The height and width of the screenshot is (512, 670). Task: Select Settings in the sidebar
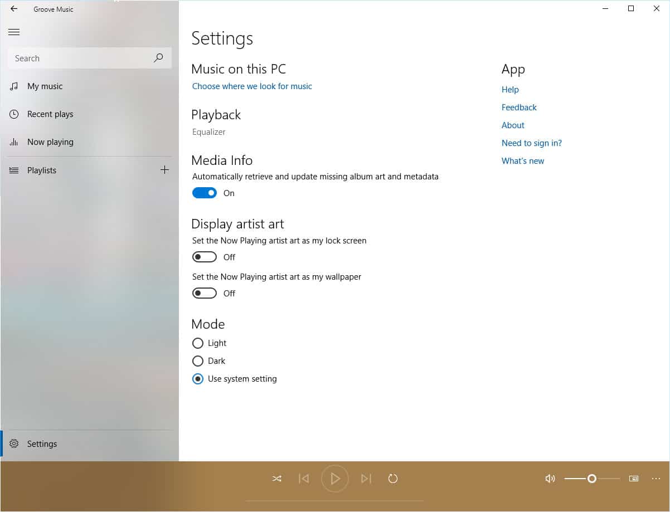[90, 444]
